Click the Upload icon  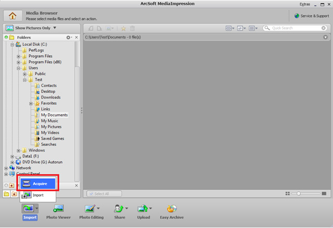[143, 209]
